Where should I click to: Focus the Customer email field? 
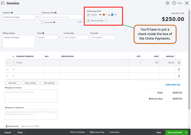[62, 17]
